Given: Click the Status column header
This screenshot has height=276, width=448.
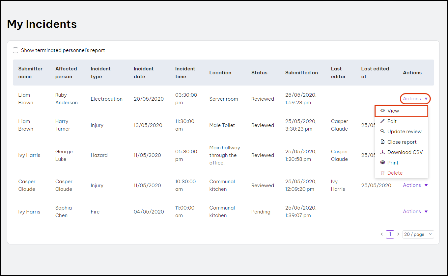Looking at the screenshot, I should (x=259, y=73).
